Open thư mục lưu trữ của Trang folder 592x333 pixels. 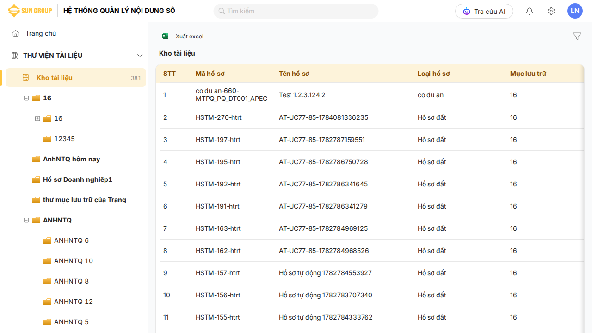click(x=85, y=200)
